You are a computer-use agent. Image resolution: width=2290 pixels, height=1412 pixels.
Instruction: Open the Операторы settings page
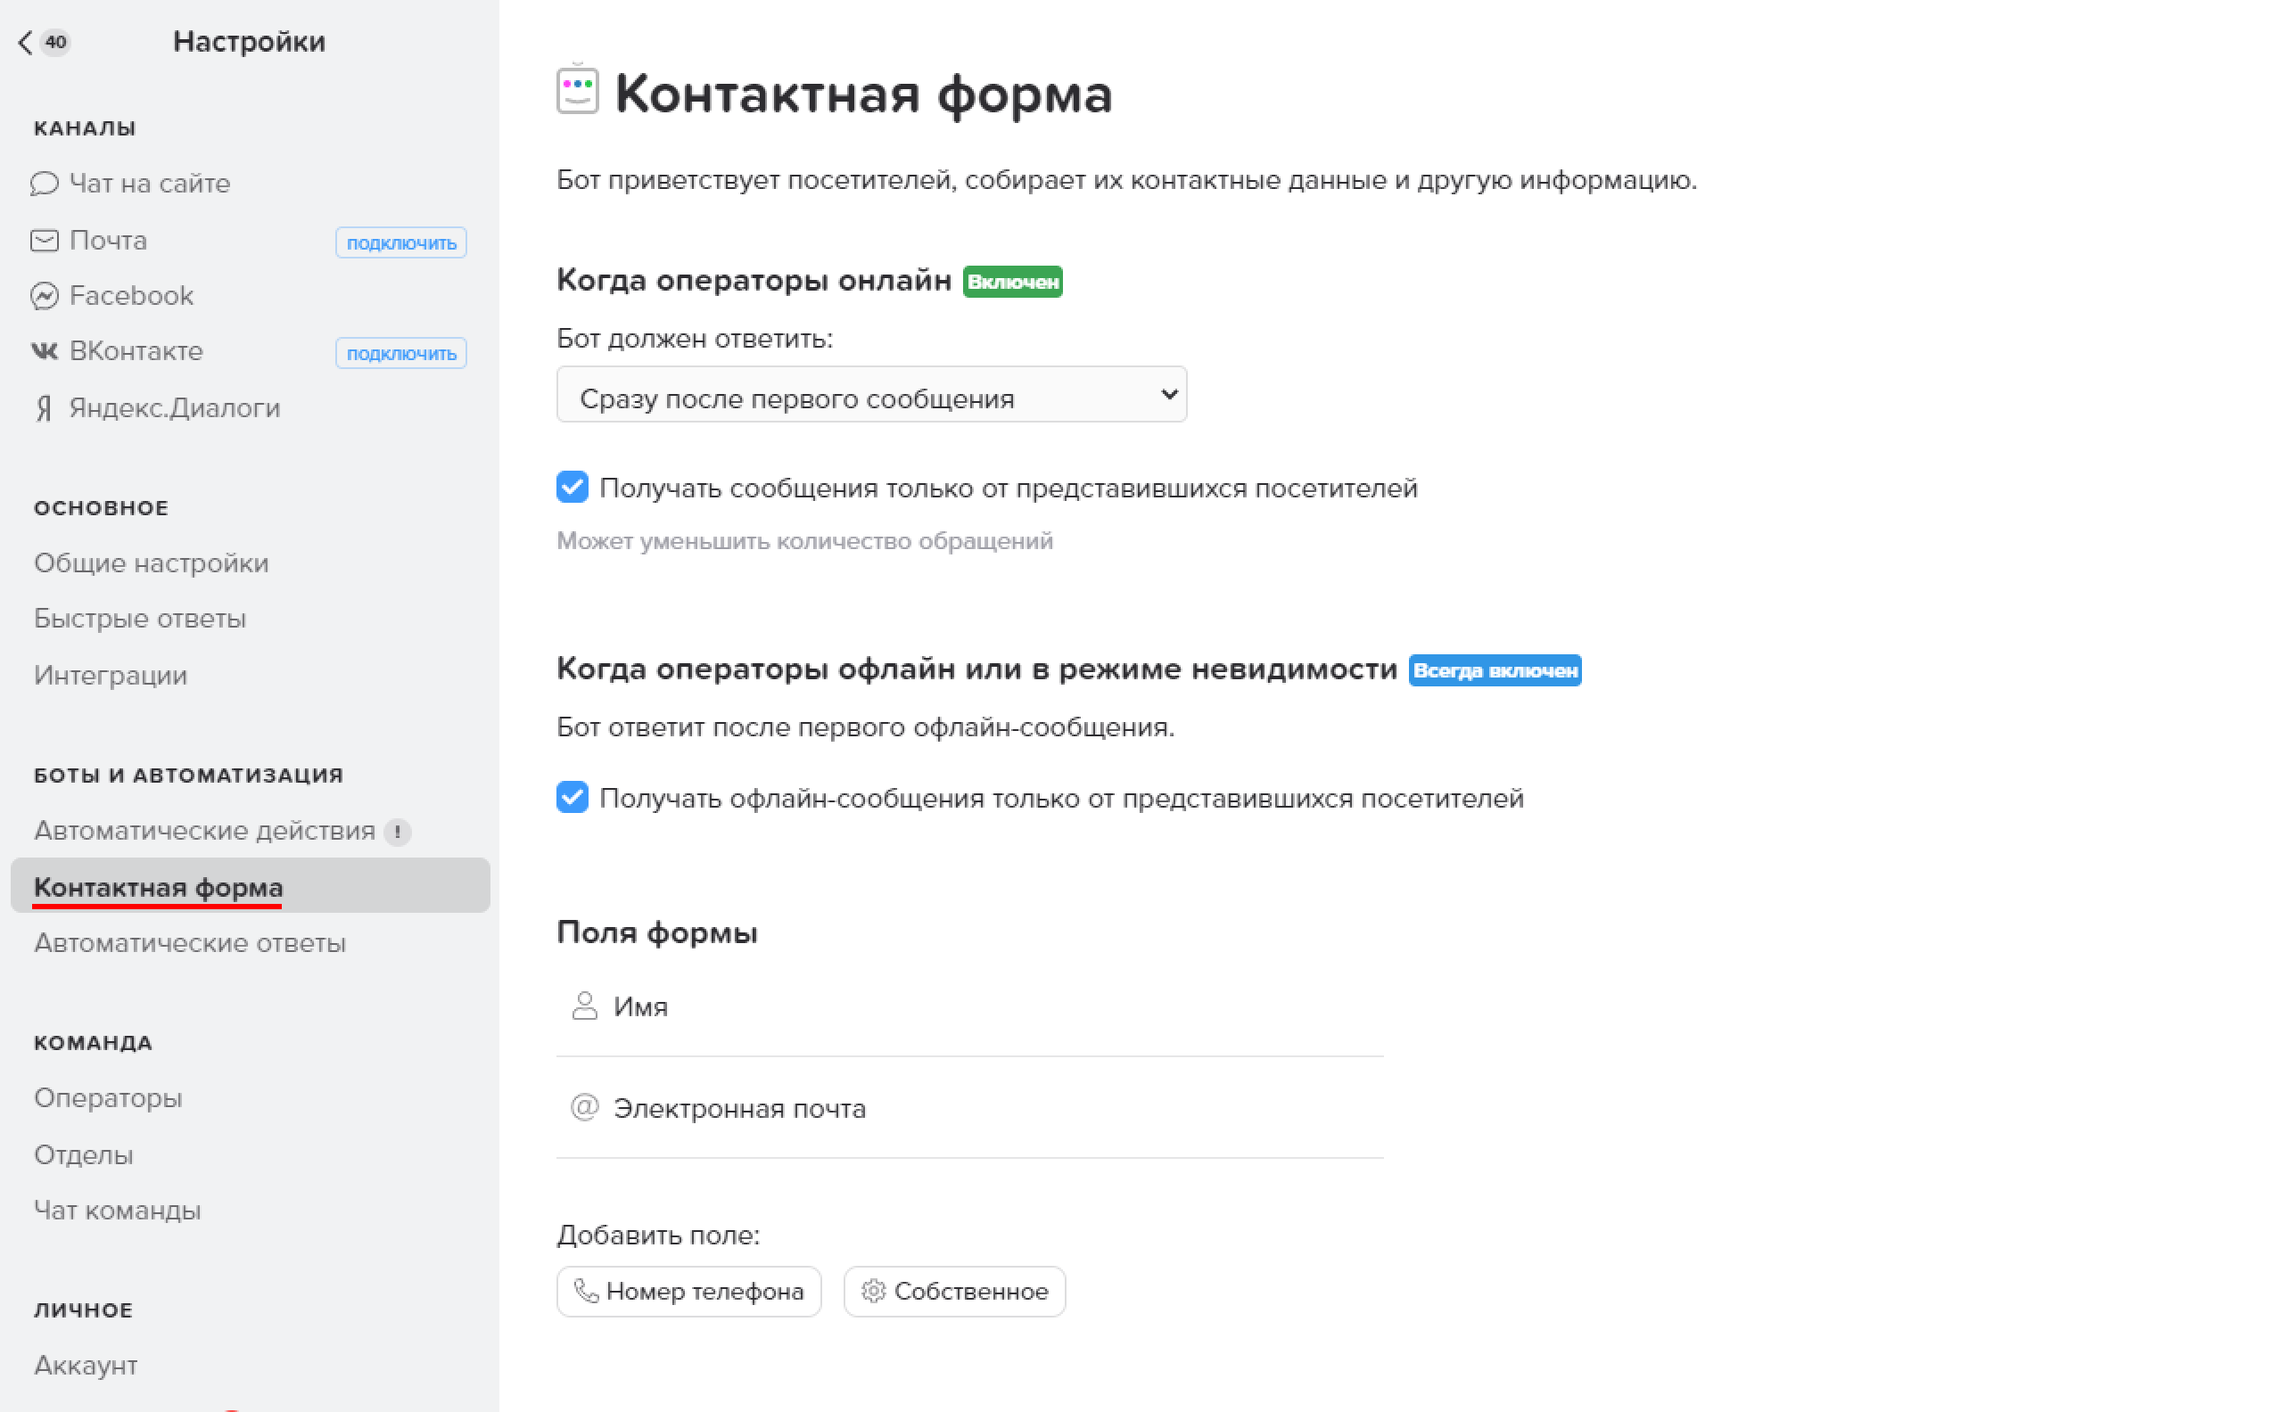108,1098
